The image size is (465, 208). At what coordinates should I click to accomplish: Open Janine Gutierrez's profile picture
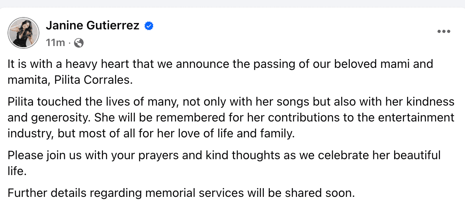coord(24,33)
